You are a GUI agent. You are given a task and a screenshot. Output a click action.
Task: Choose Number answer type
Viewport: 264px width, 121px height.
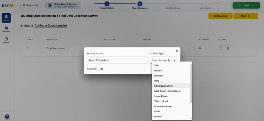171,70
